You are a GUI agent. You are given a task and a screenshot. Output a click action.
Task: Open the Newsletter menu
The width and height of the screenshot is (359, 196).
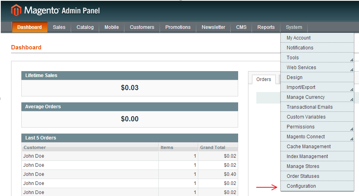pos(213,27)
